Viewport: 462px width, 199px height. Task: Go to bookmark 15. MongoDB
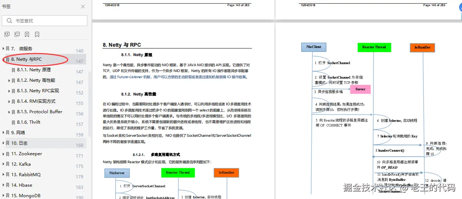(x=26, y=195)
